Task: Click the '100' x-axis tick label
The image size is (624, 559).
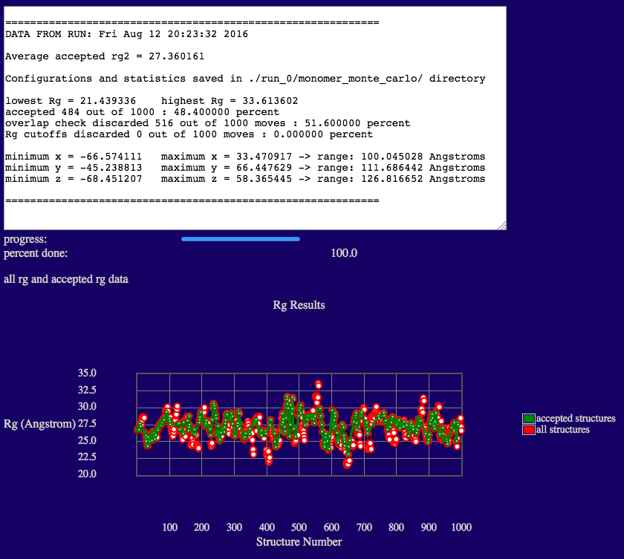Action: point(170,527)
